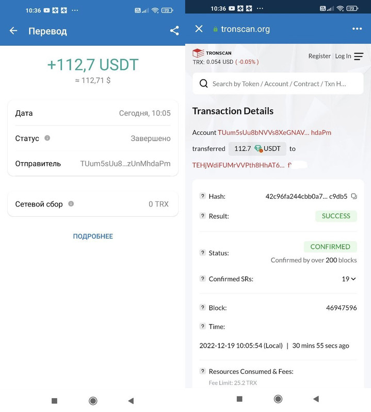Tap the tronscan.org address bar
The image size is (371, 412).
click(x=246, y=29)
